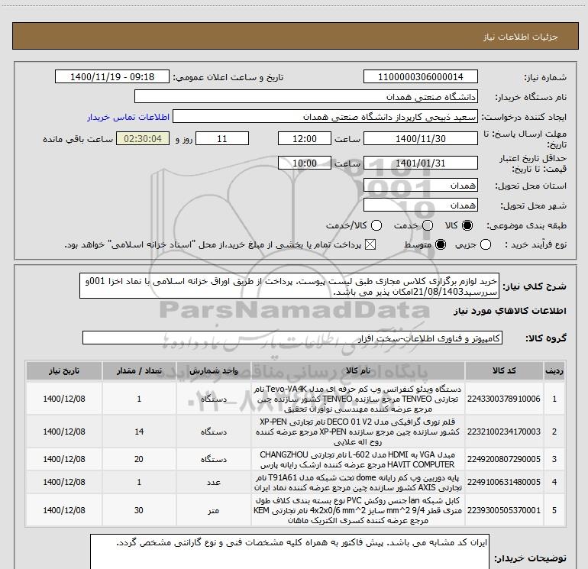Click the dome webcam stand T91A61 item name
Image resolution: width=588 pixels, height=569 pixels.
[x=357, y=483]
